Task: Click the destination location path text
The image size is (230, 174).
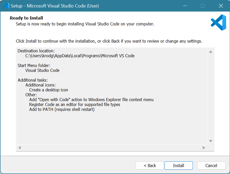Action: click(80, 56)
